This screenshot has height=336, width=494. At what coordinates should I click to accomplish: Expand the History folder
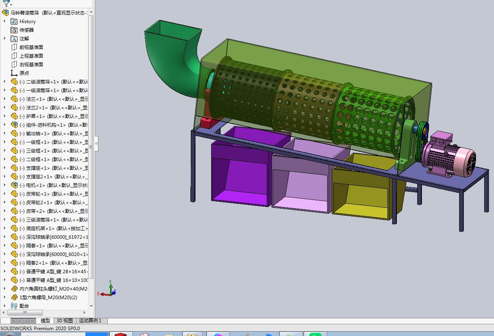tap(5, 22)
